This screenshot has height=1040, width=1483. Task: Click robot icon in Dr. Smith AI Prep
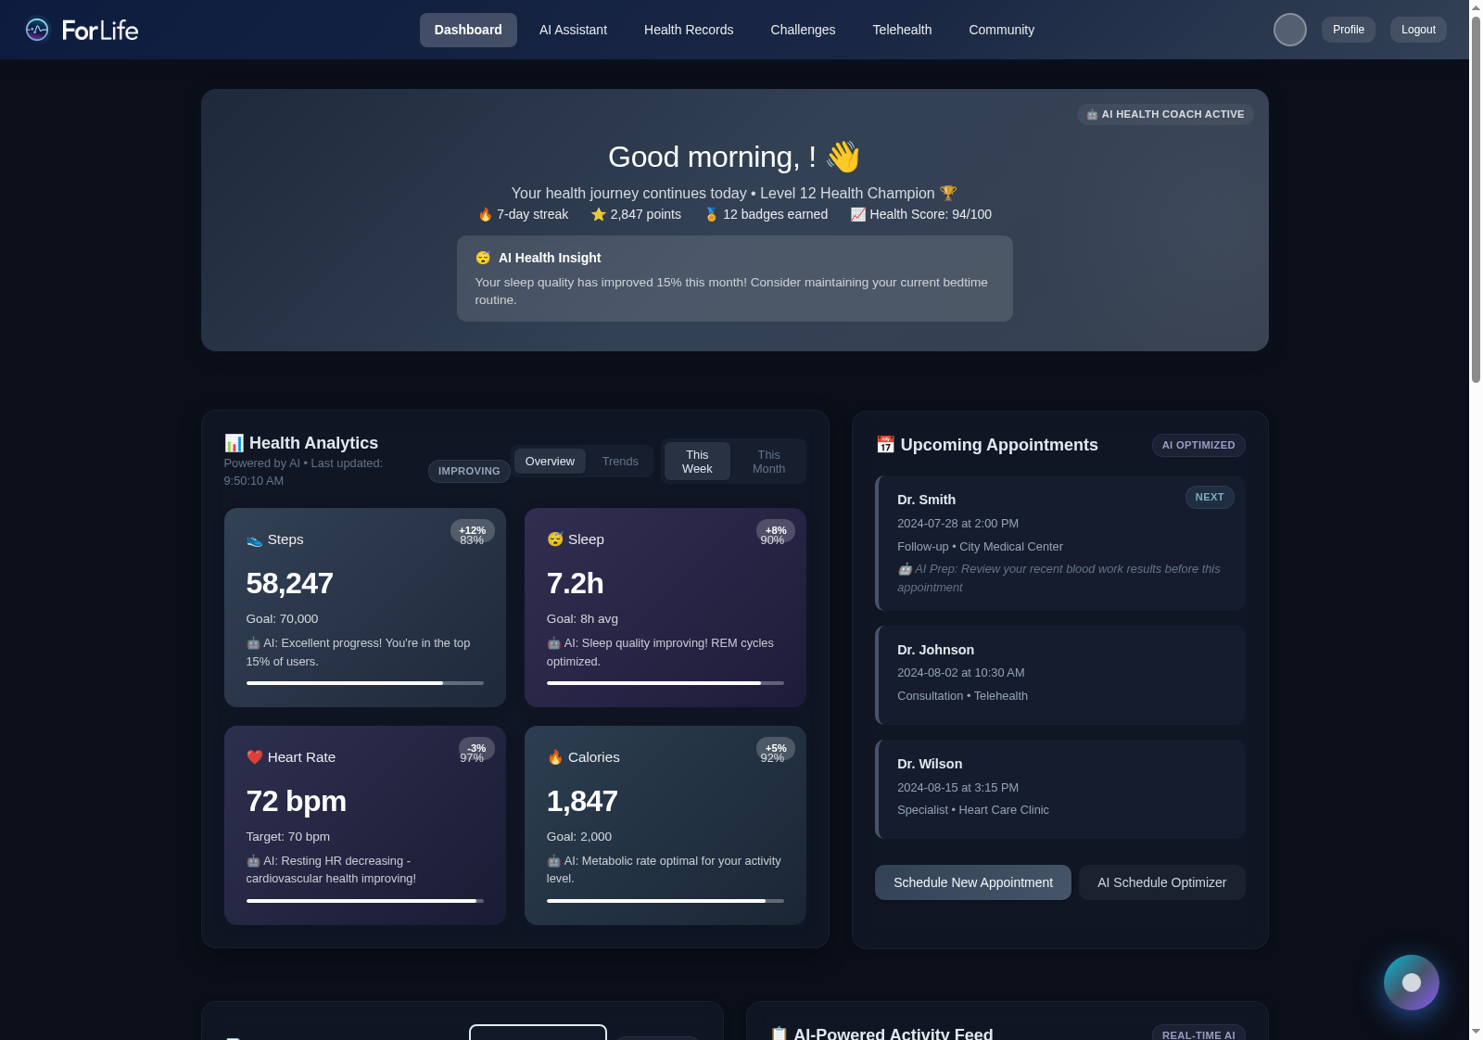coord(905,569)
